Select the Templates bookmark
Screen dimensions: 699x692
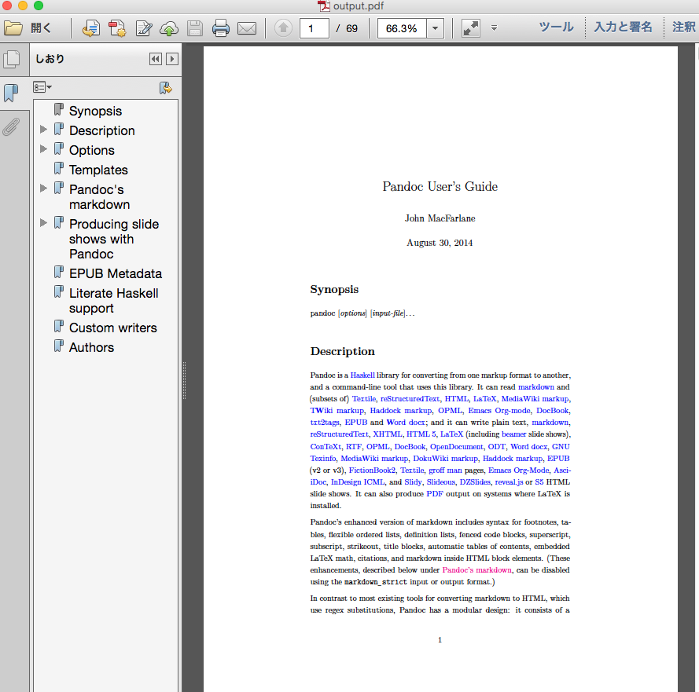coord(98,170)
